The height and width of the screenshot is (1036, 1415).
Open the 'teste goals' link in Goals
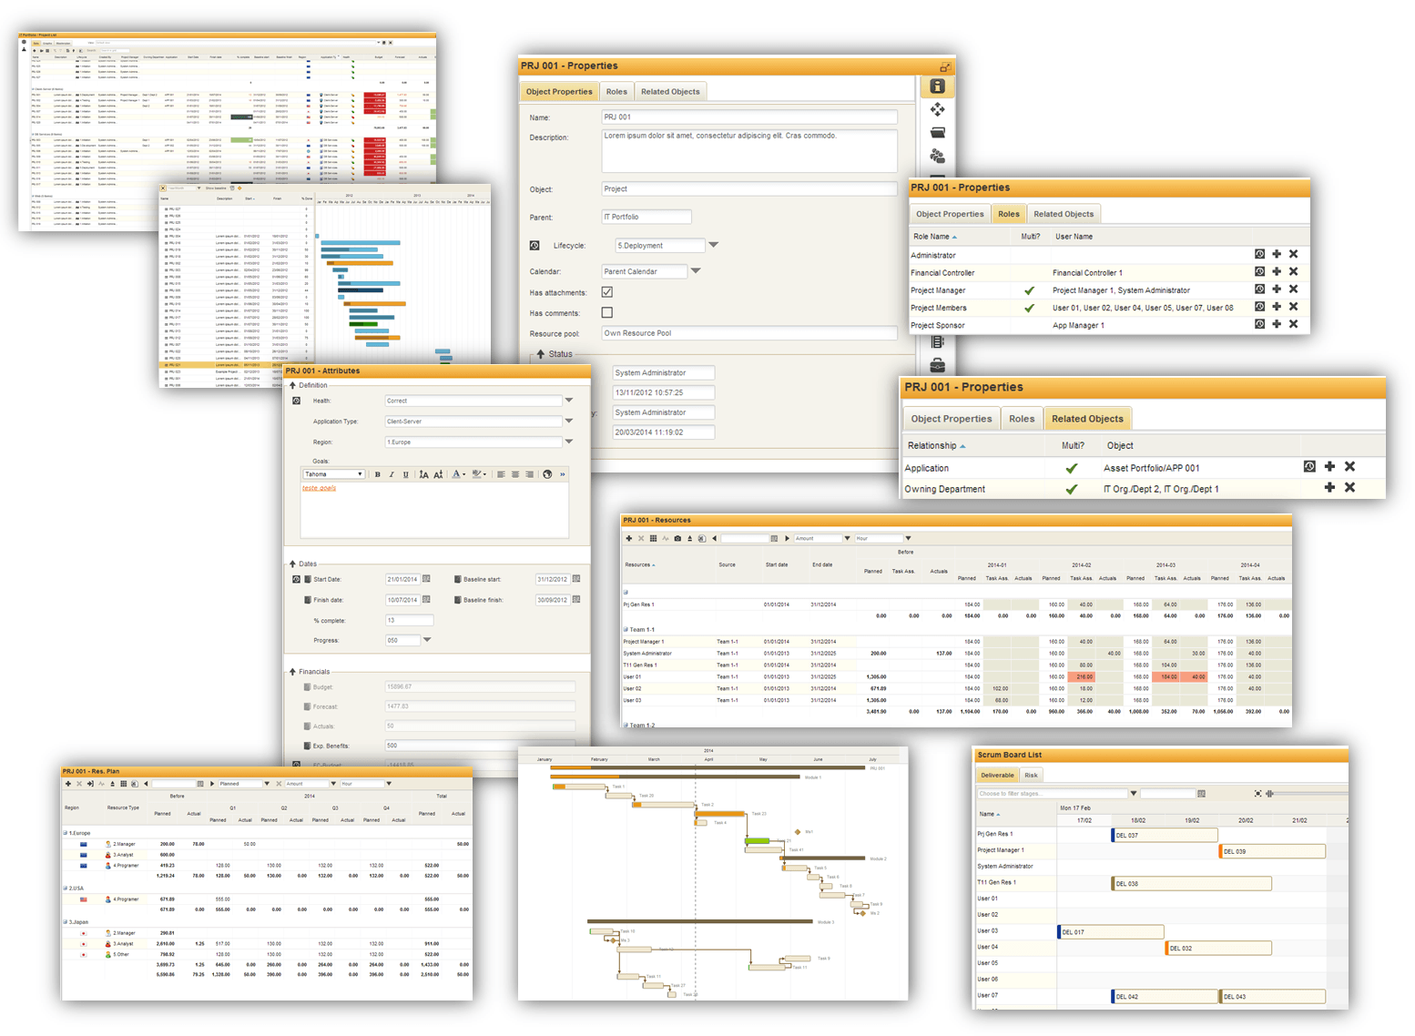[319, 488]
